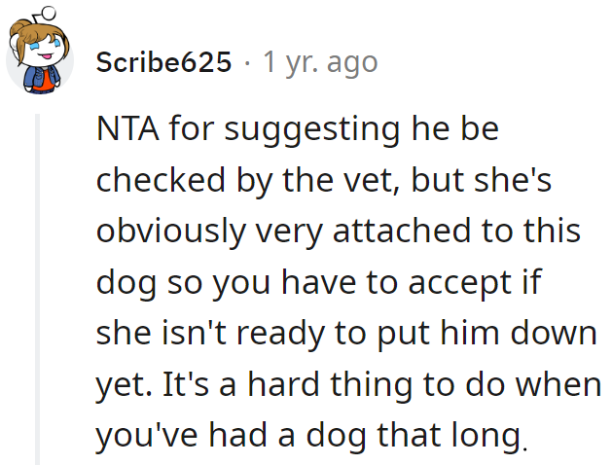Click the avatar's brown hair bun

pyautogui.click(x=18, y=29)
